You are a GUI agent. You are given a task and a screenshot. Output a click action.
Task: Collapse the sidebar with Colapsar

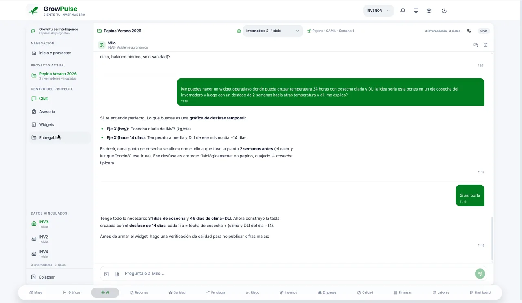click(x=59, y=277)
